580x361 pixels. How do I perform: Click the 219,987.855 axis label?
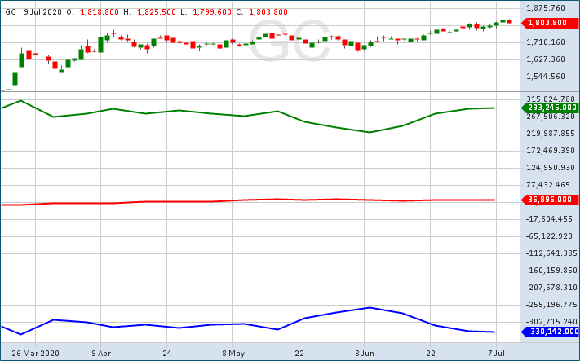coord(551,134)
